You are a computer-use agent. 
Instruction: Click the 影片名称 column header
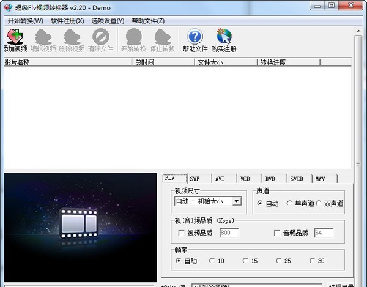[x=68, y=62]
